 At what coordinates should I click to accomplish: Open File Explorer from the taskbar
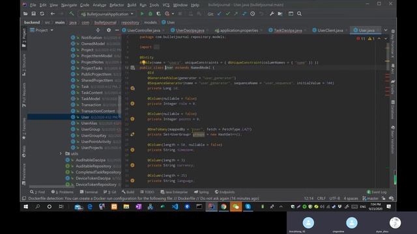pyautogui.click(x=126, y=207)
